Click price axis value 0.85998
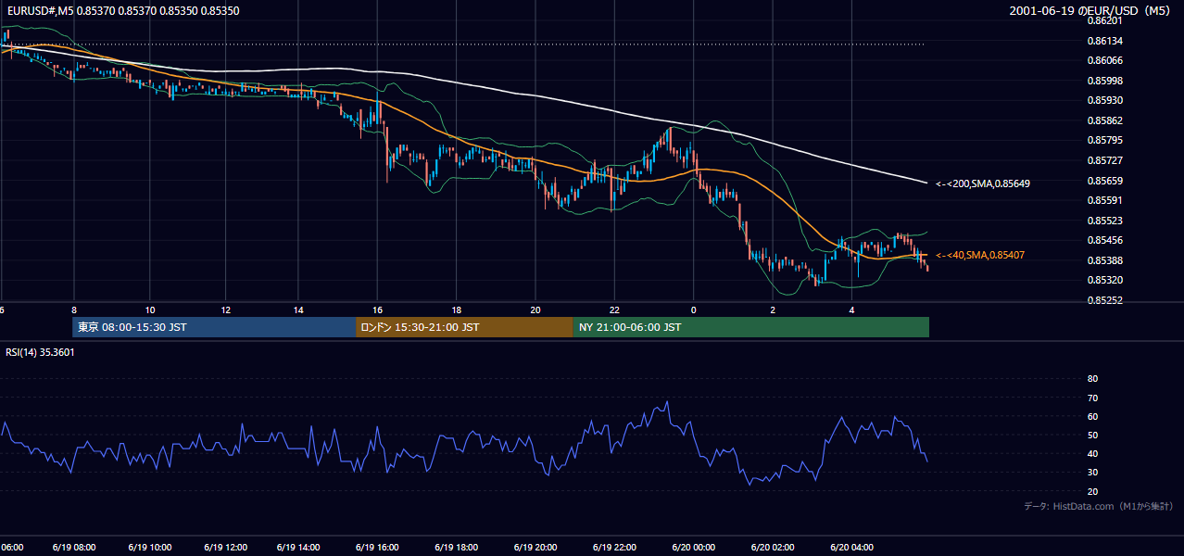 pos(1104,81)
